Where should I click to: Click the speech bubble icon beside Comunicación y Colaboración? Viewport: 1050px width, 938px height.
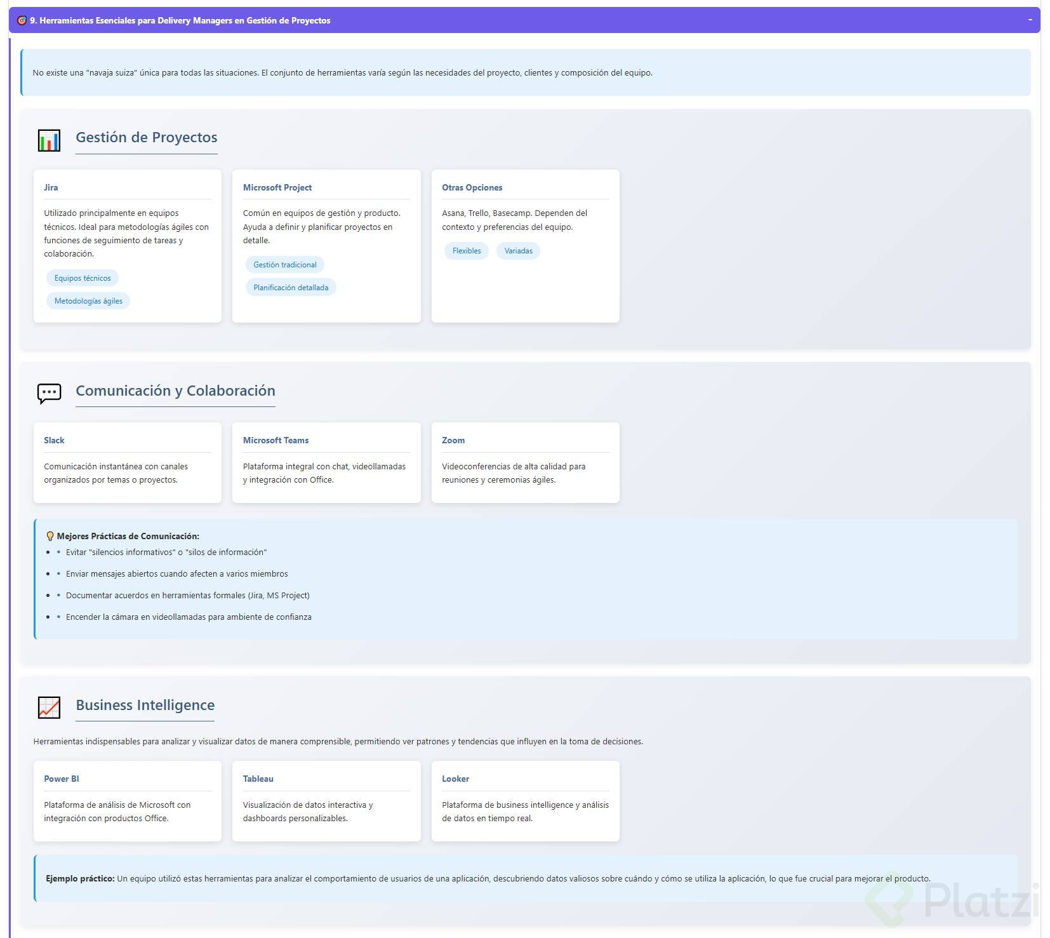(49, 394)
